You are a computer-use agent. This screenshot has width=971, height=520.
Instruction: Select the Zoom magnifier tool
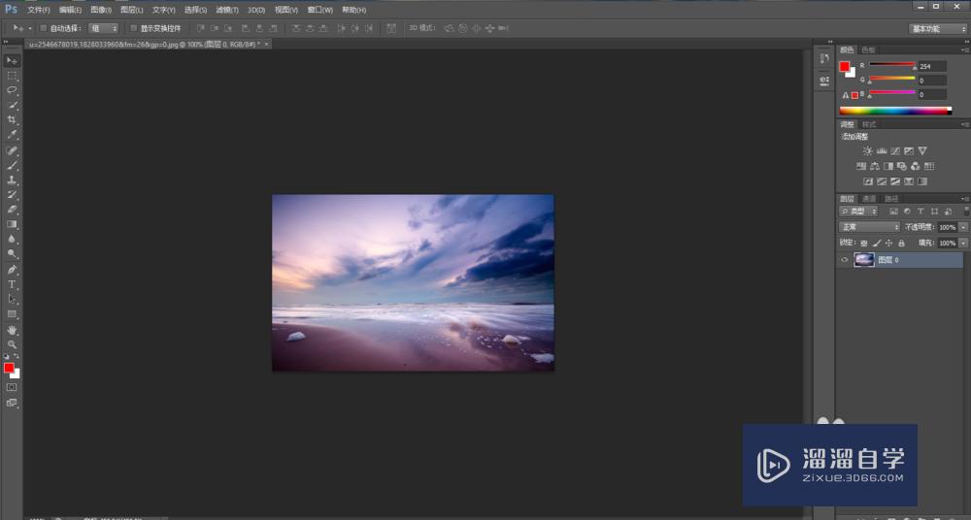[x=13, y=344]
